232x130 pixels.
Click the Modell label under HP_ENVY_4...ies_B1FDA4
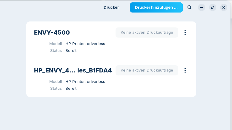(56, 82)
